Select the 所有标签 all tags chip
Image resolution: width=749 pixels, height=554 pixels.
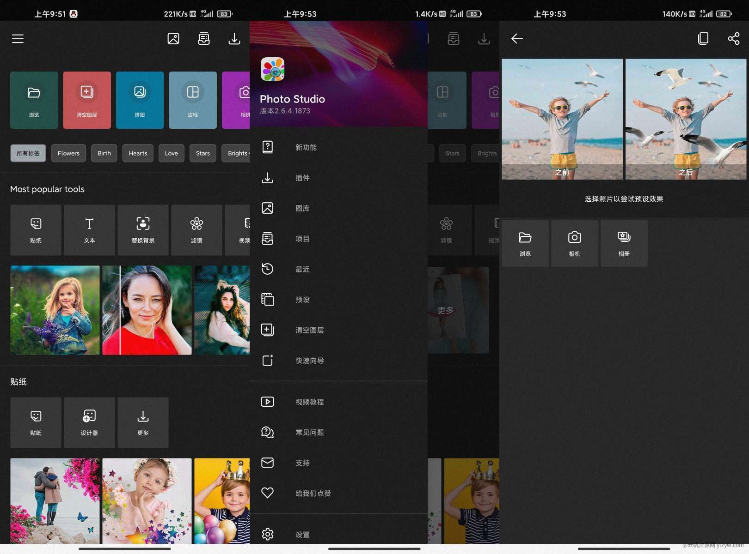coord(28,153)
